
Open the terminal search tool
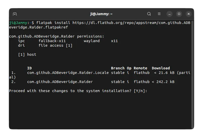149,14
